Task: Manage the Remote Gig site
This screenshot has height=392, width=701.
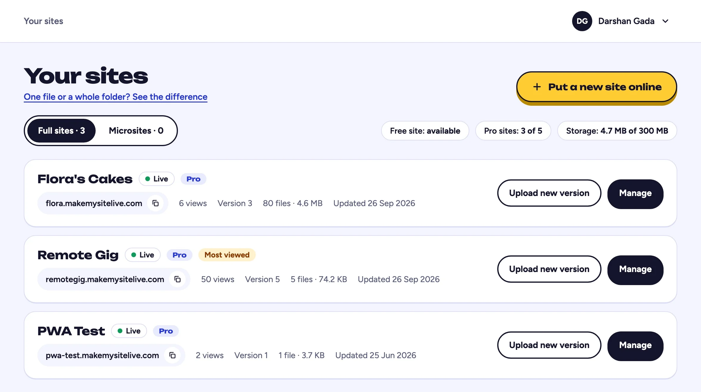Action: pos(635,270)
